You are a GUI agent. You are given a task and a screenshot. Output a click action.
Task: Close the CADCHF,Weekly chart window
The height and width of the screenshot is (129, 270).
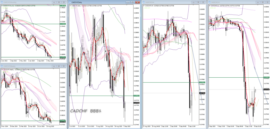64,66
